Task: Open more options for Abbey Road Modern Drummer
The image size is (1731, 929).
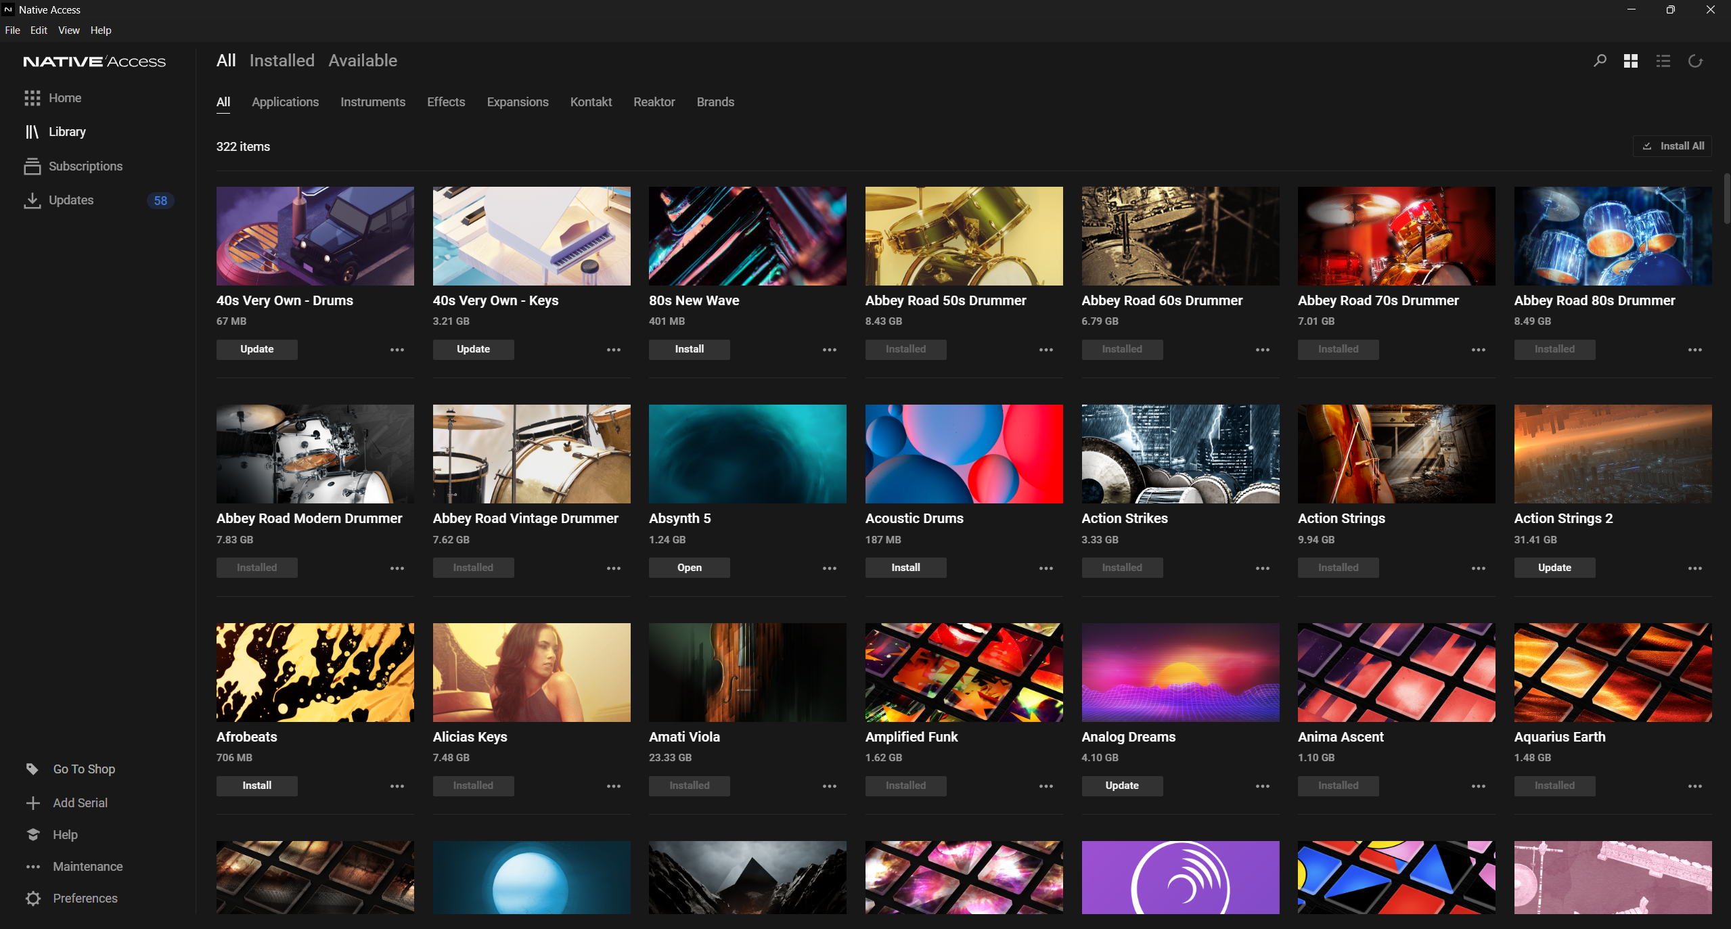Action: coord(397,568)
